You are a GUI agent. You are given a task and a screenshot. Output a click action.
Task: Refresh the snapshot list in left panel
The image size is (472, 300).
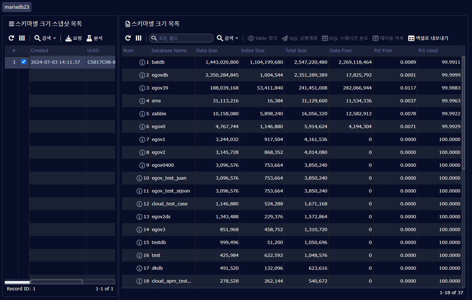coord(11,38)
